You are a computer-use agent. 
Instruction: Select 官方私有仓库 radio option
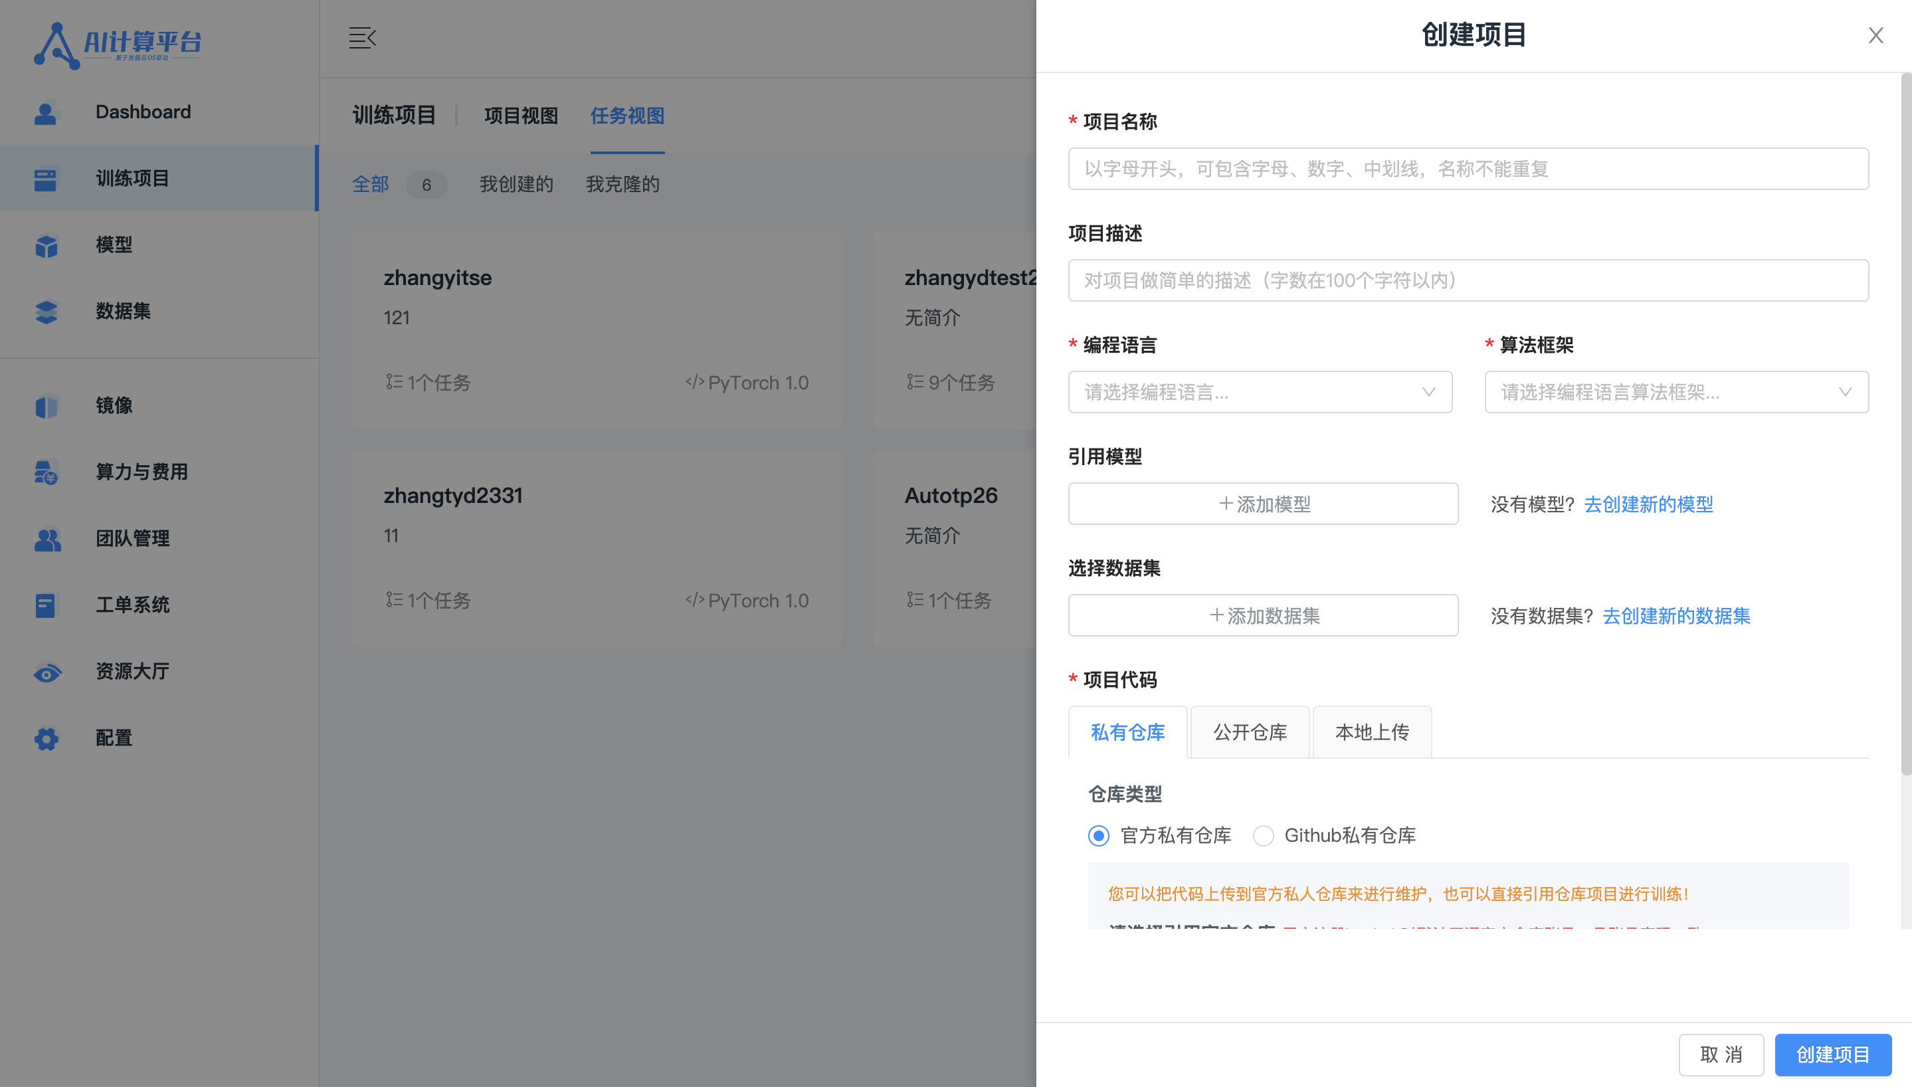click(1099, 835)
